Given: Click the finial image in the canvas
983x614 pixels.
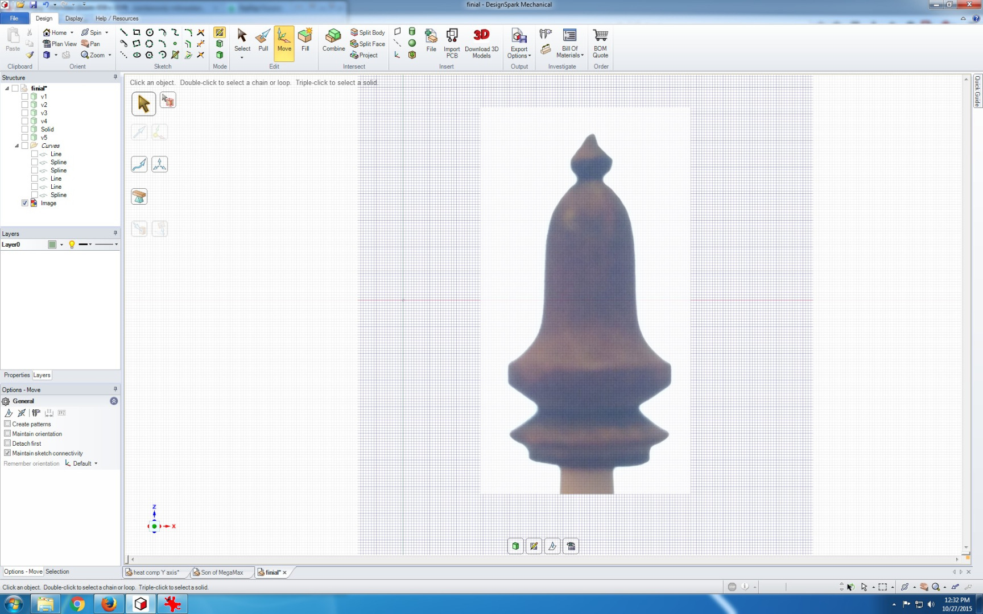Looking at the screenshot, I should [x=585, y=300].
